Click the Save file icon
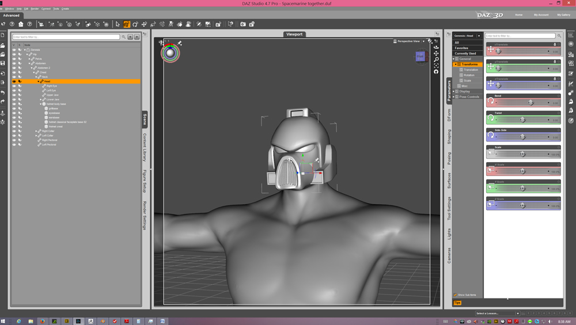This screenshot has height=325, width=576. tap(3, 63)
